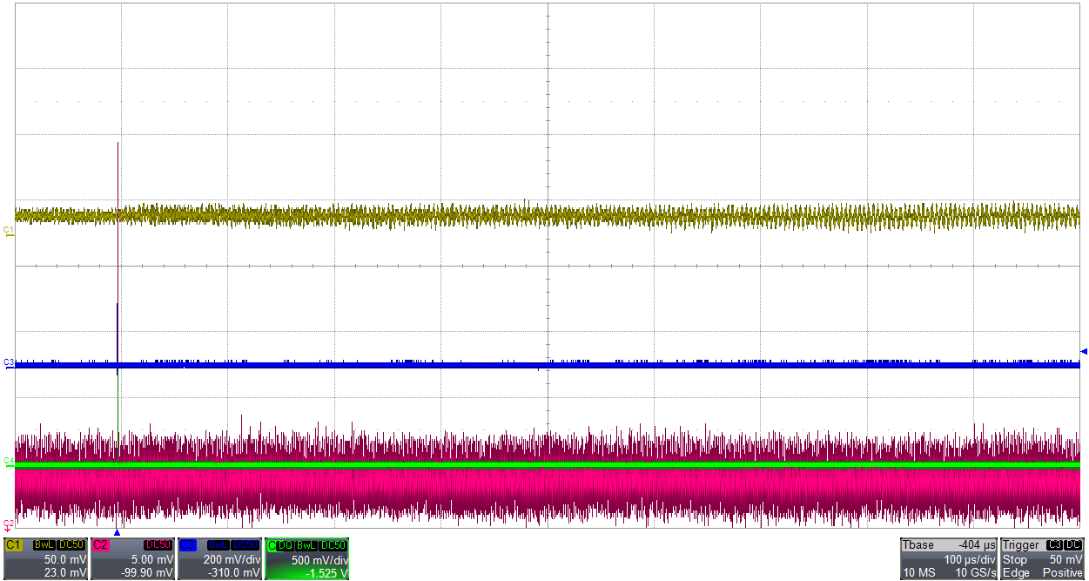Click the C1 offset value 23.0 mV
This screenshot has height=581, width=1089.
coord(65,572)
